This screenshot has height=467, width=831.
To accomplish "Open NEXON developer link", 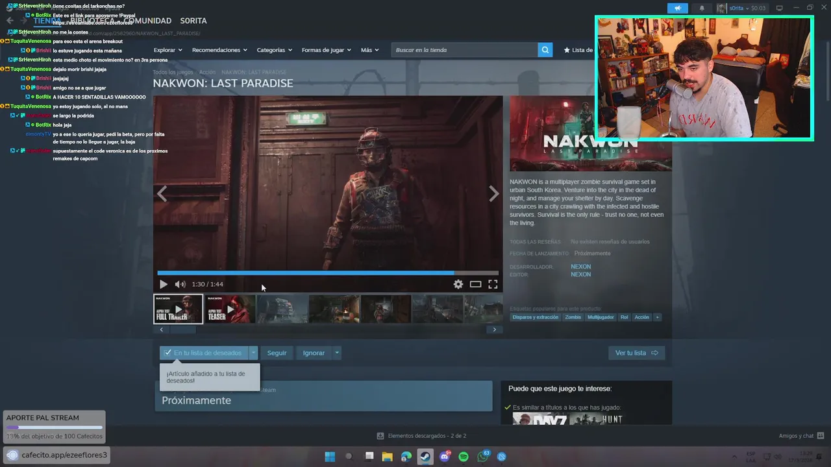I will click(580, 267).
